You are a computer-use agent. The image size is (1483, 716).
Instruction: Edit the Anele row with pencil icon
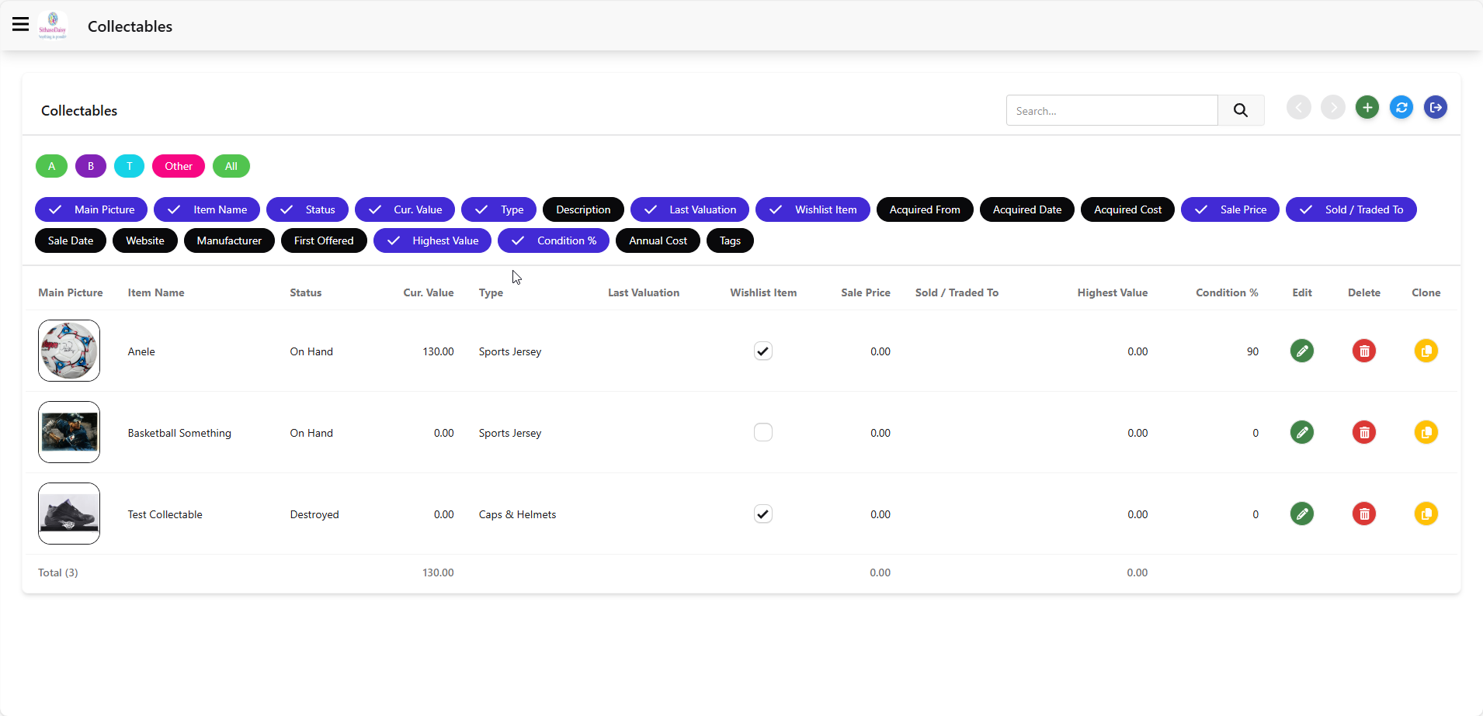[1302, 351]
